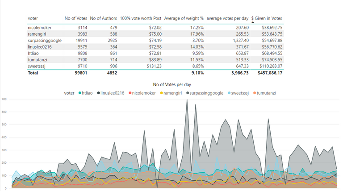
Task: Click the voter column header
Action: (x=33, y=18)
